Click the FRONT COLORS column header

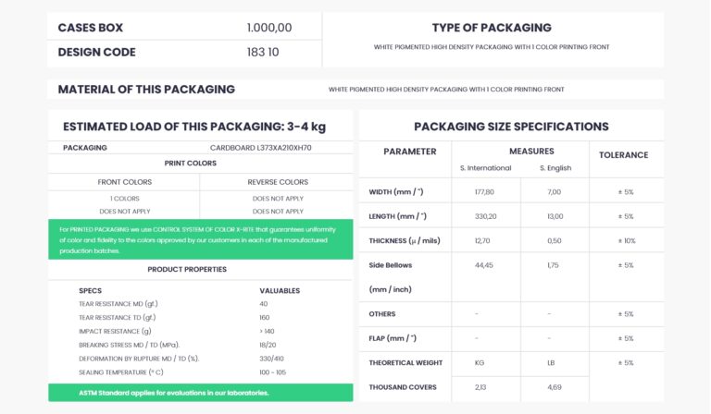click(125, 182)
